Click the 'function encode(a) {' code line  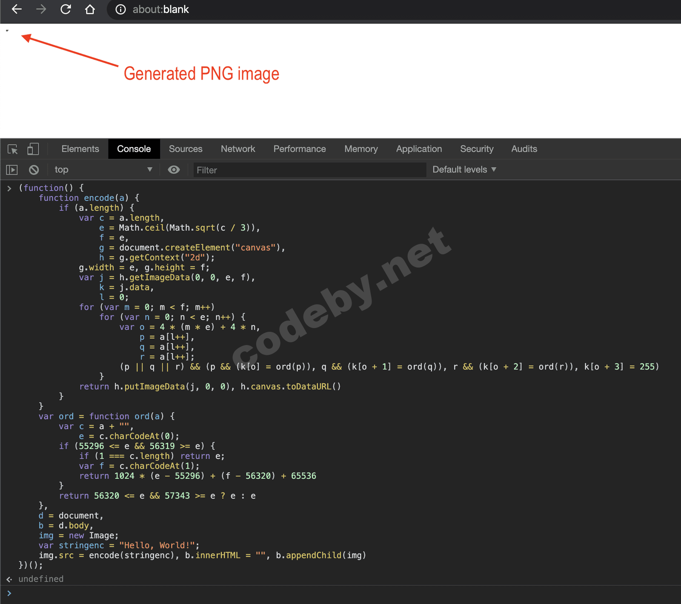click(89, 198)
